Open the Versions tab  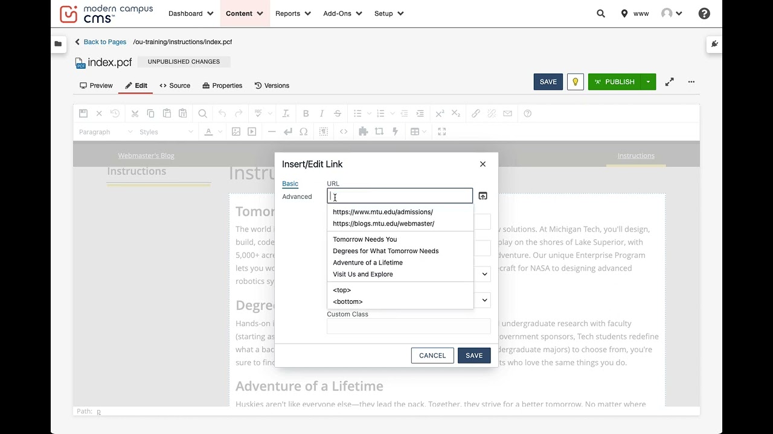coord(272,86)
